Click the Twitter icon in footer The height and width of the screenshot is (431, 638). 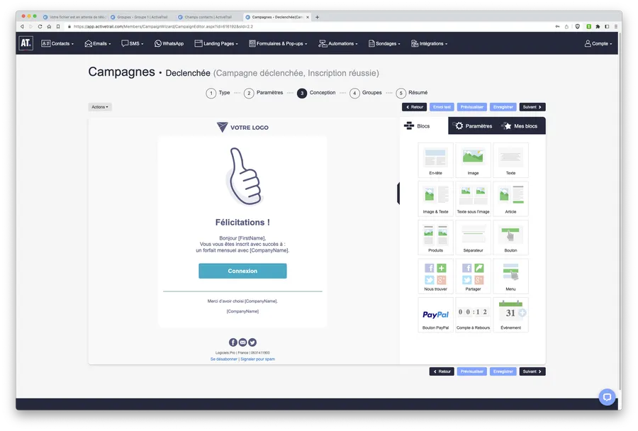[252, 342]
